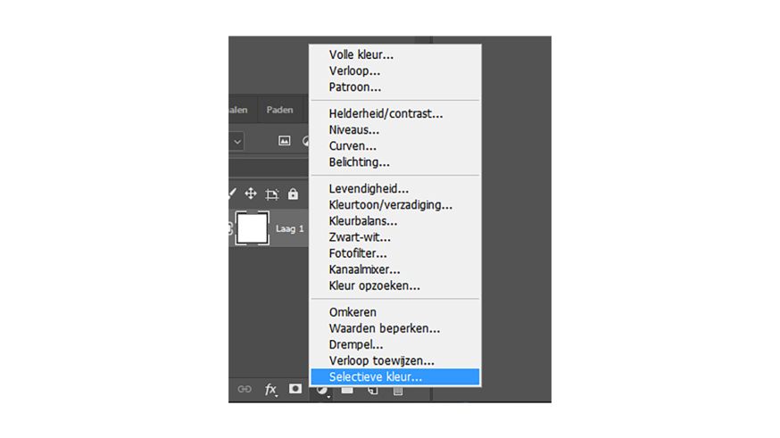
Task: Click the lock position move icon
Action: tap(251, 194)
